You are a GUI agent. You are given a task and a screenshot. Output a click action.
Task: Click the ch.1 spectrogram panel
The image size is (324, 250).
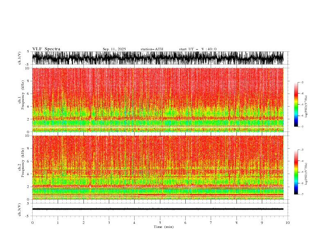pos(157,100)
